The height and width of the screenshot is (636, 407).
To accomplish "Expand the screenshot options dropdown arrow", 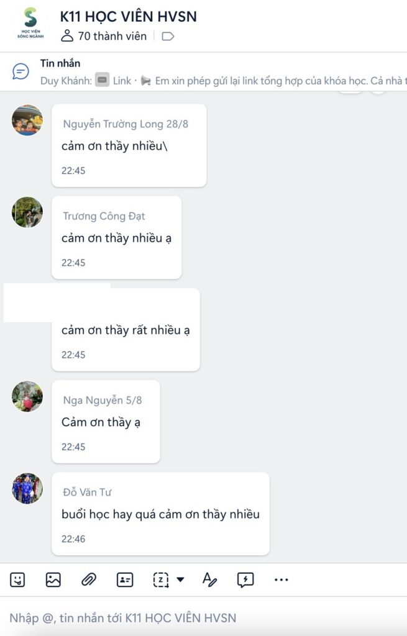I will pyautogui.click(x=180, y=579).
